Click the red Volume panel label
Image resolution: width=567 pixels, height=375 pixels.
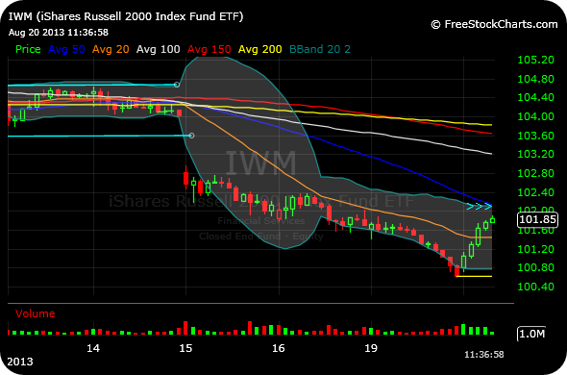click(35, 313)
